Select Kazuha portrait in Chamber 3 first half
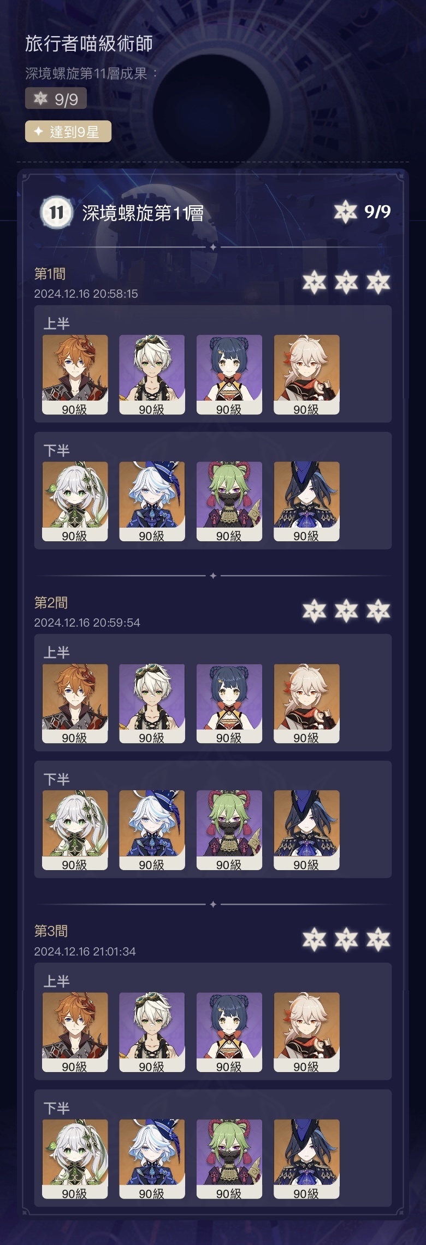Viewport: 426px width, 1245px height. 306,1032
